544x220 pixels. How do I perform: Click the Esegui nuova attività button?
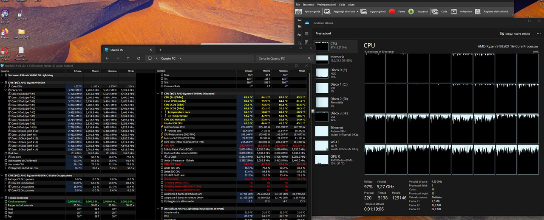click(x=515, y=33)
